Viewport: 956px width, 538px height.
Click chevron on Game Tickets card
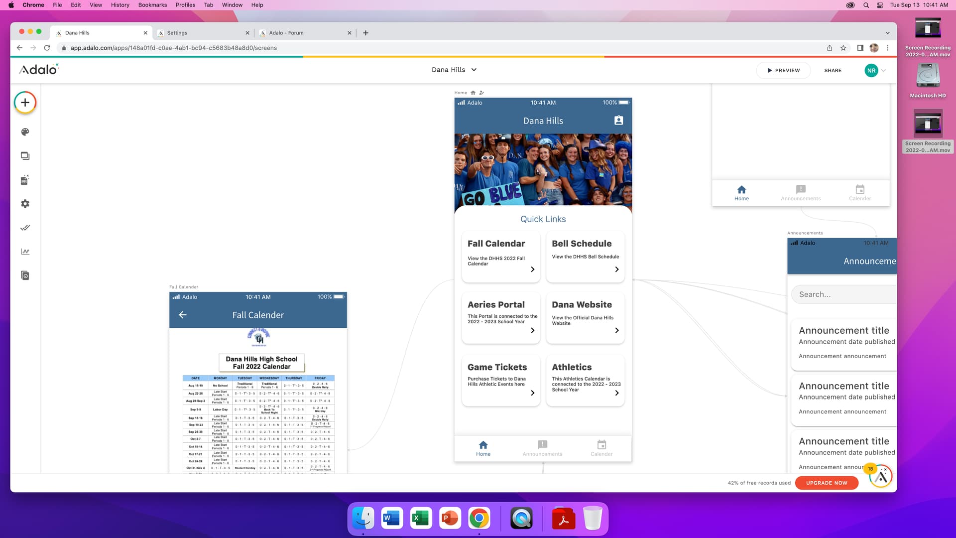click(532, 393)
